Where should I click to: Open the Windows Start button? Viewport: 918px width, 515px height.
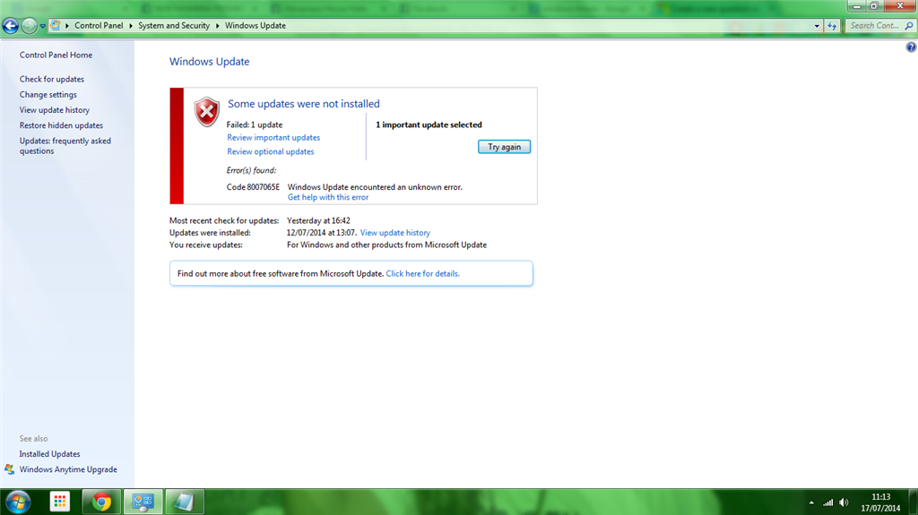(x=18, y=502)
